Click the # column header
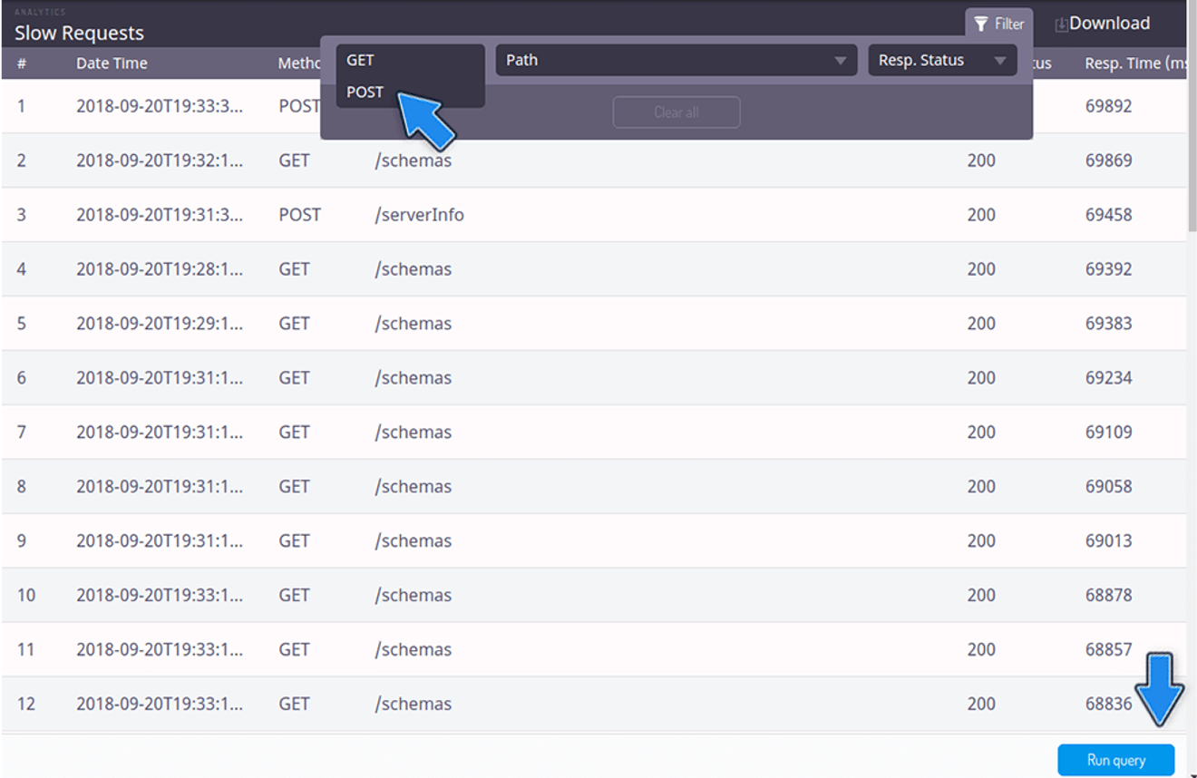Image resolution: width=1197 pixels, height=778 pixels. 22,63
